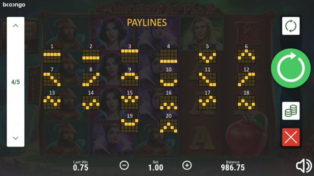The image size is (314, 176).
Task: Close paytable with red X button
Action: tap(291, 137)
